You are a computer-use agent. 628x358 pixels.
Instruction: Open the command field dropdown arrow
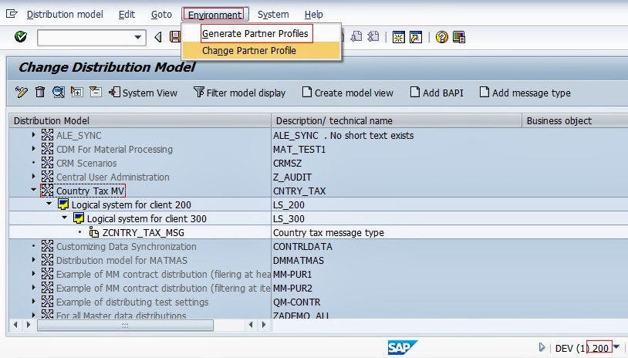[139, 37]
